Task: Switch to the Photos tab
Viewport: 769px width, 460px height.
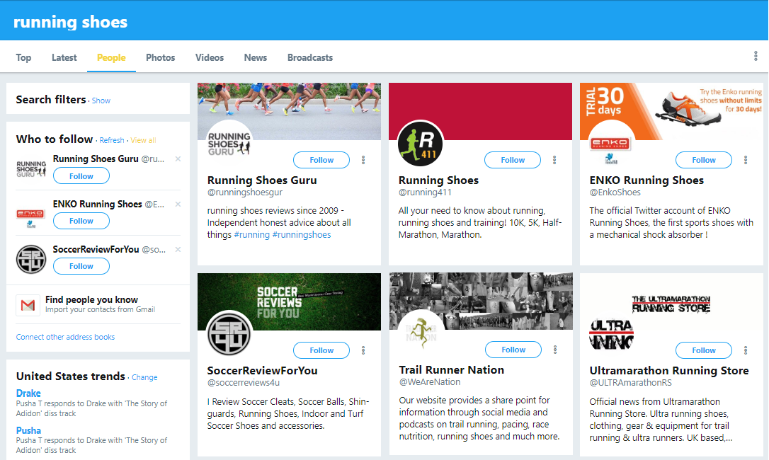Action: point(160,57)
